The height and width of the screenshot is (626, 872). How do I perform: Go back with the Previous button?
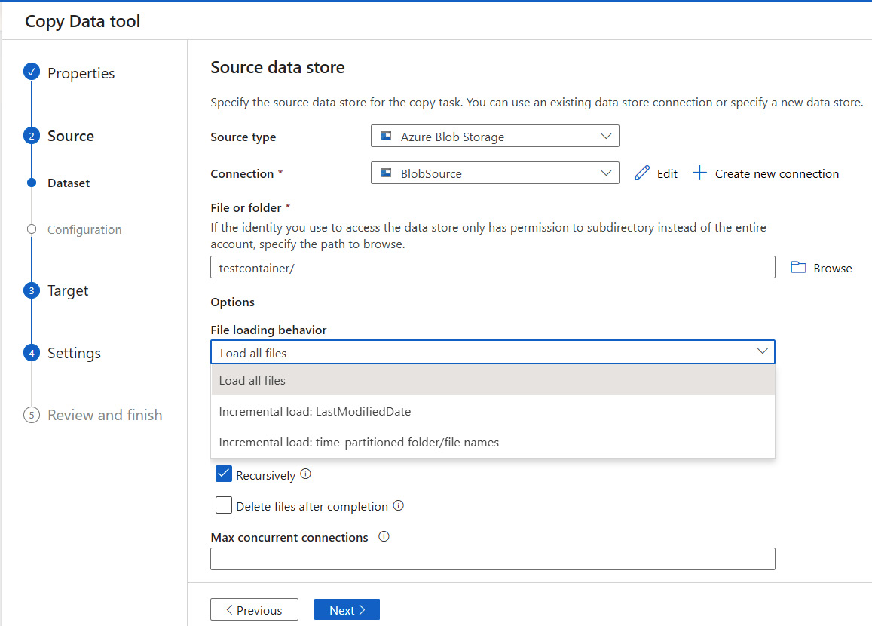[254, 610]
